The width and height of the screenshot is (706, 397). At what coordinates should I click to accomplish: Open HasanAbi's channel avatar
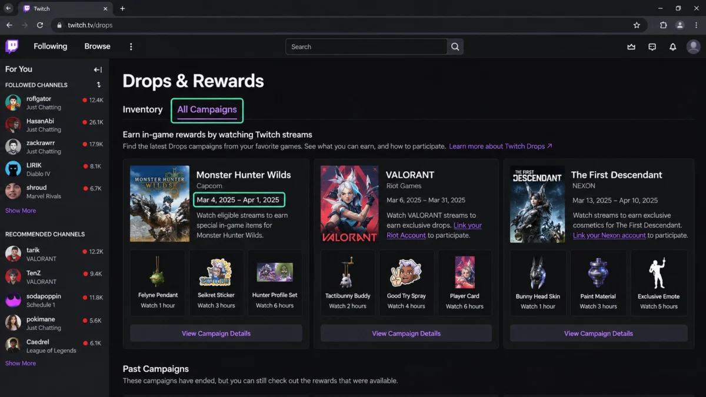coord(14,125)
